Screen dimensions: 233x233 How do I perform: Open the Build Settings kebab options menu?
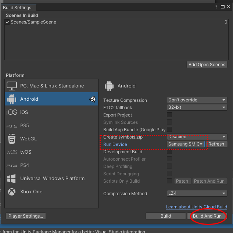(x=216, y=7)
